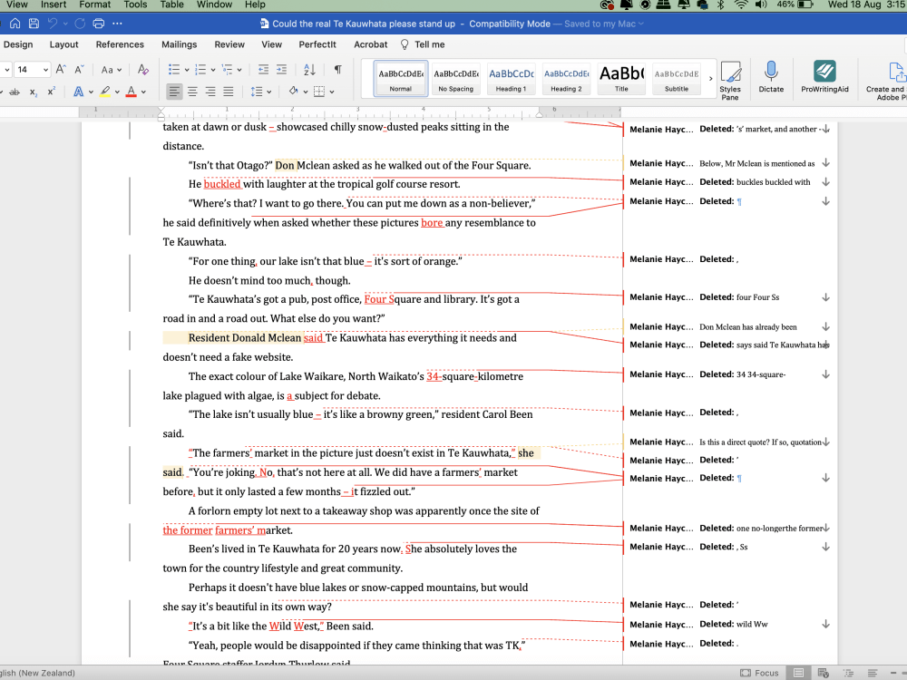Viewport: 907px width, 680px height.
Task: Open the numbering style dropdown arrow
Action: (x=213, y=70)
